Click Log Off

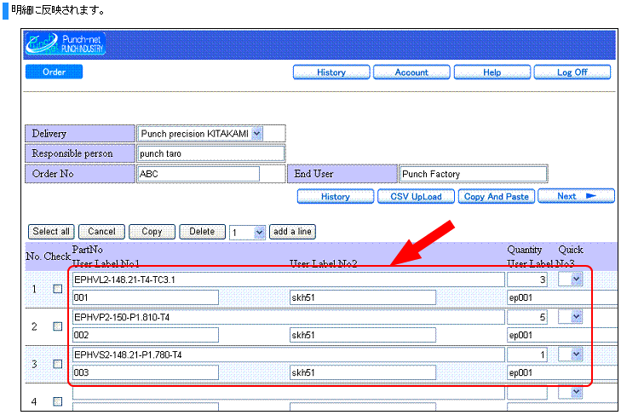[572, 72]
